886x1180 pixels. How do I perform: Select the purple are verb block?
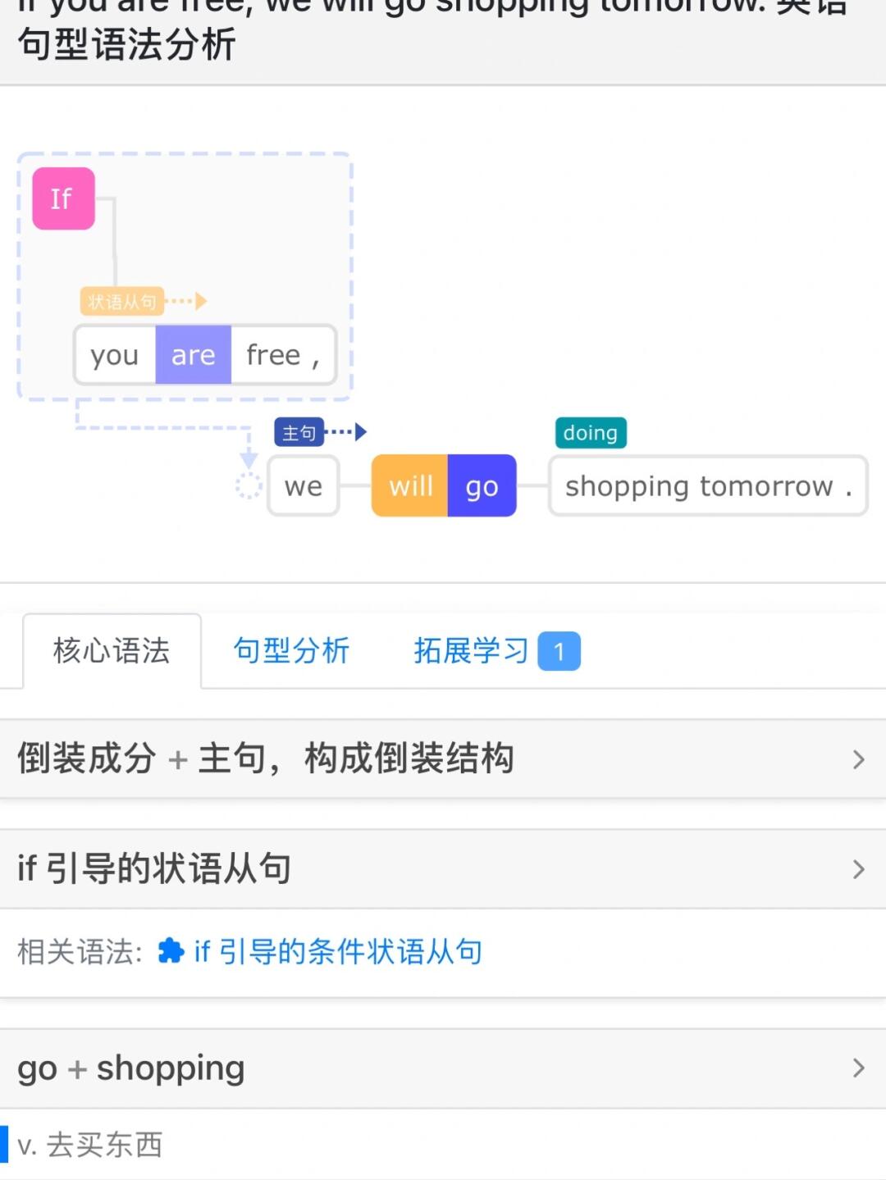coord(193,355)
